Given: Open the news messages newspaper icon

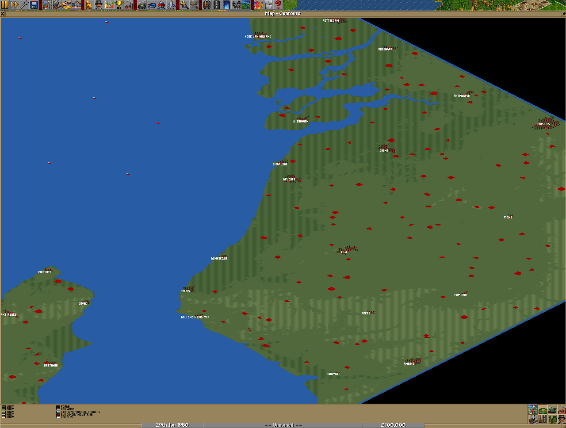Looking at the screenshot, I should 268,5.
